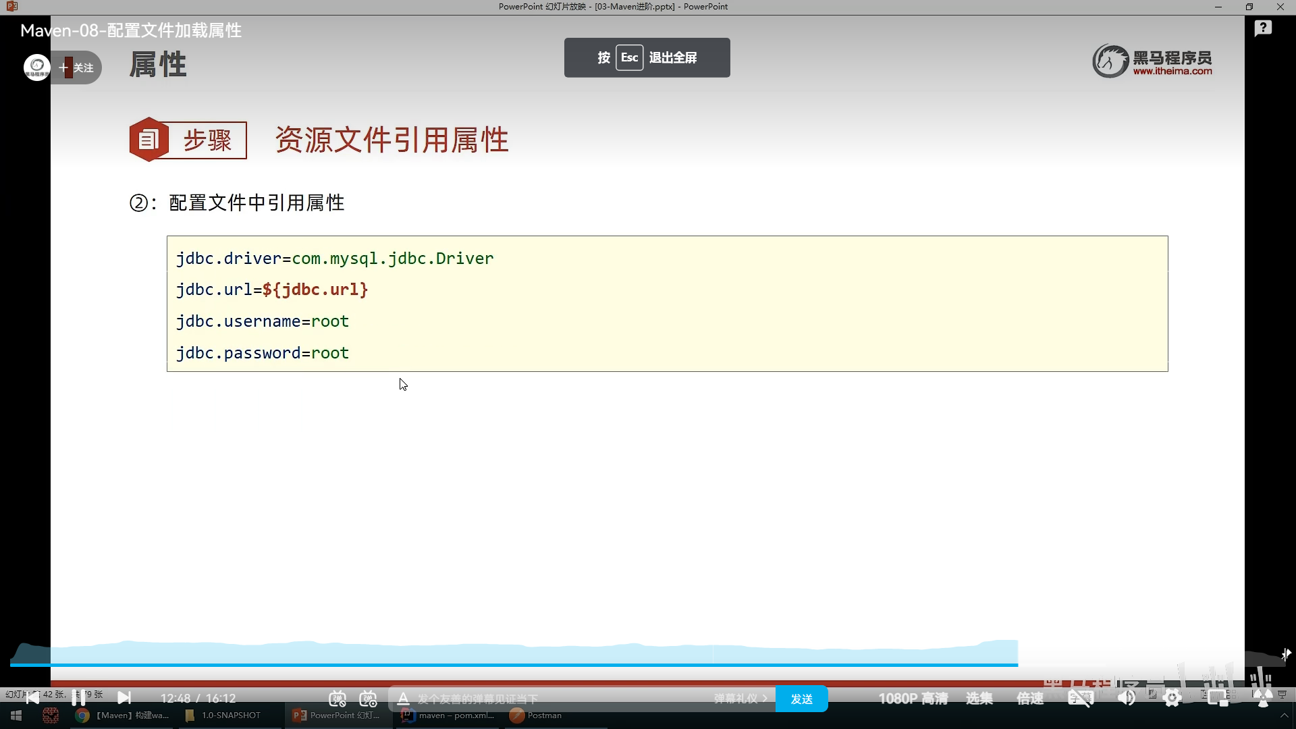Pause the video playback
The height and width of the screenshot is (729, 1296).
click(x=78, y=697)
